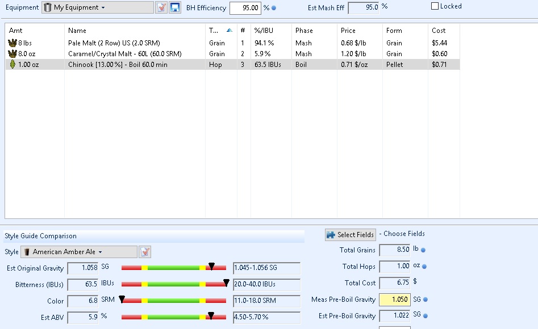
Task: Click the 0.71 $/oz price cell
Action: pos(354,65)
